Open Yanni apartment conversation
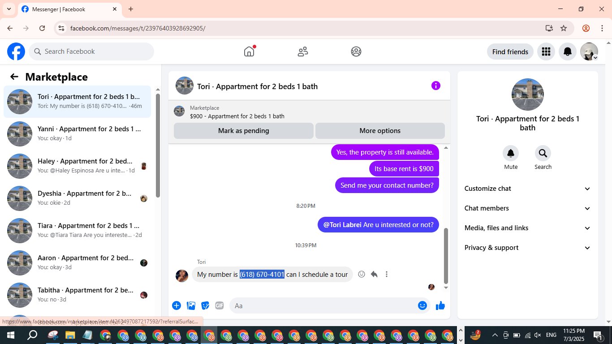Screen dimensions: 612x344 pos(77,134)
